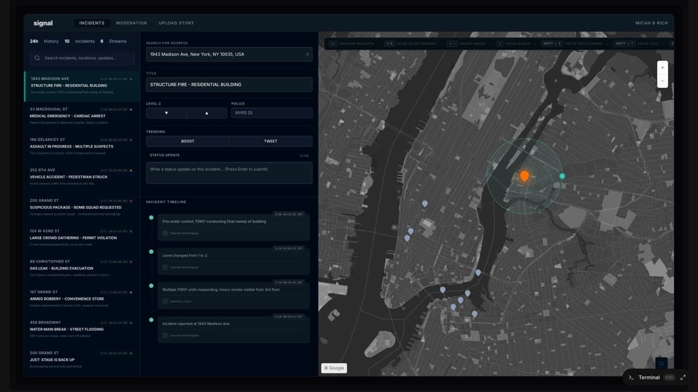
Task: Switch to the MODERATION tab
Action: pyautogui.click(x=131, y=23)
